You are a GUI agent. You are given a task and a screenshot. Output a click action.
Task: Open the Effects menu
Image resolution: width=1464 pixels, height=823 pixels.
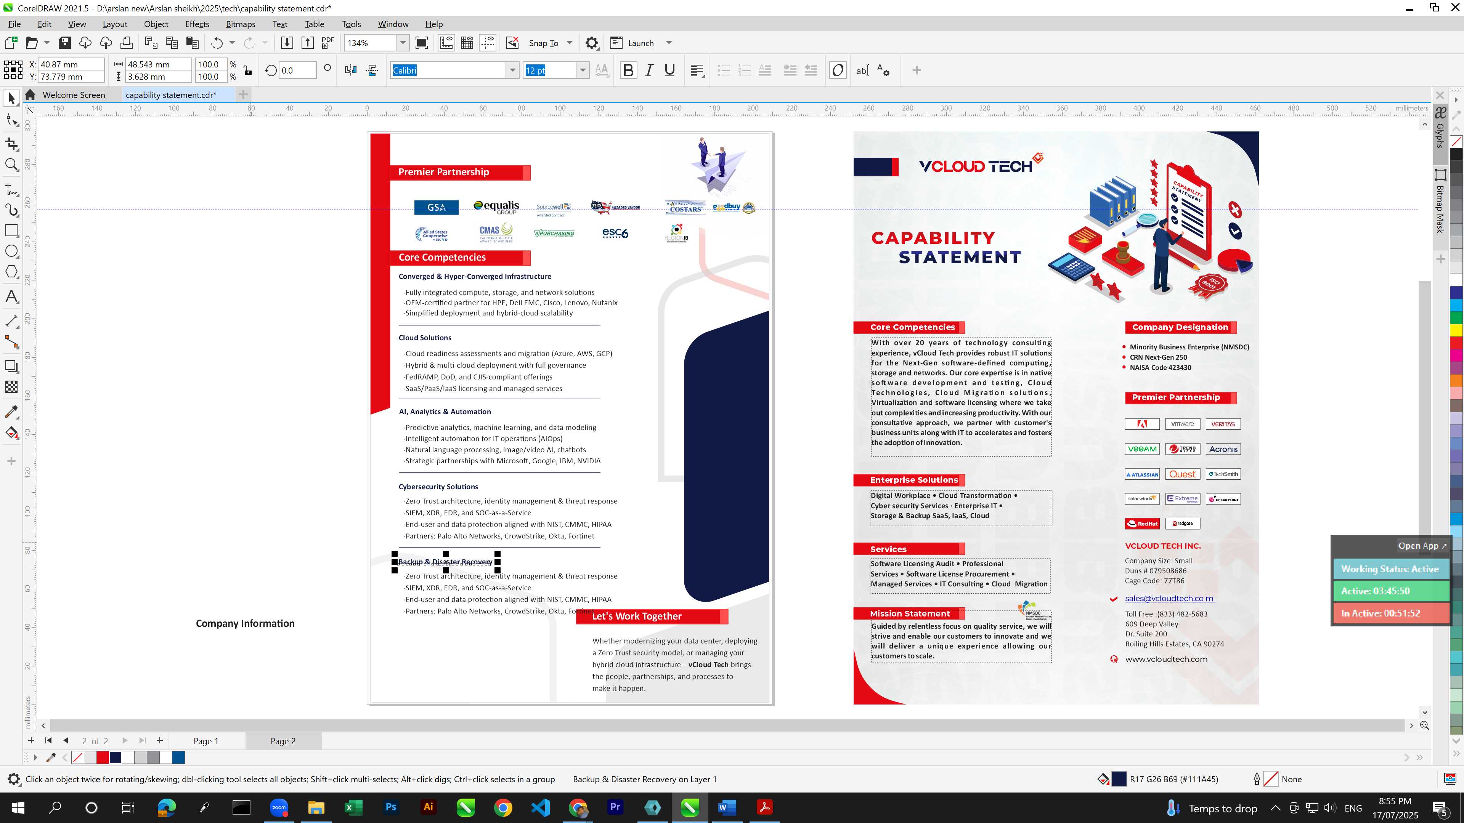click(x=197, y=24)
